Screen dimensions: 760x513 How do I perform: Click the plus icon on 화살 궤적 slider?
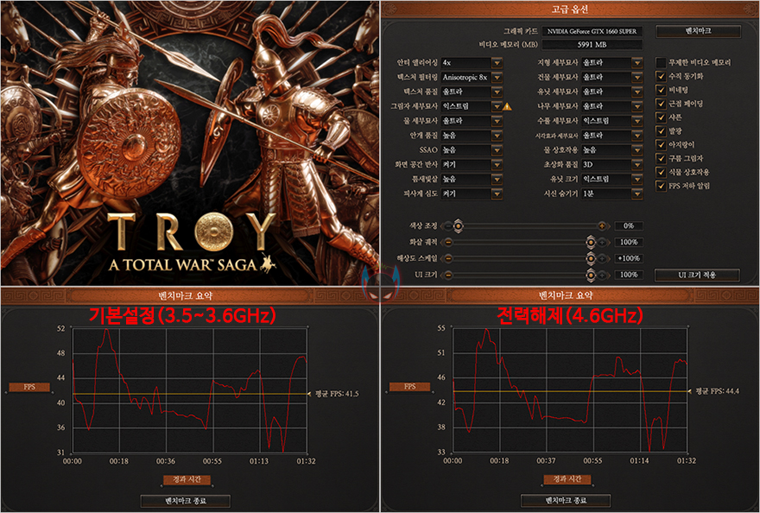click(x=602, y=242)
